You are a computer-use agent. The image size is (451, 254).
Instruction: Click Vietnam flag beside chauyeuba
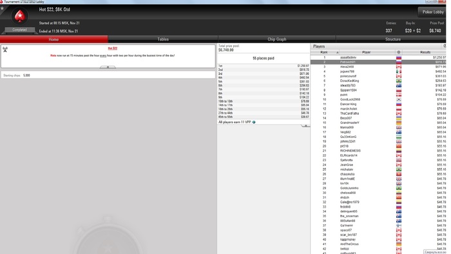click(399, 174)
